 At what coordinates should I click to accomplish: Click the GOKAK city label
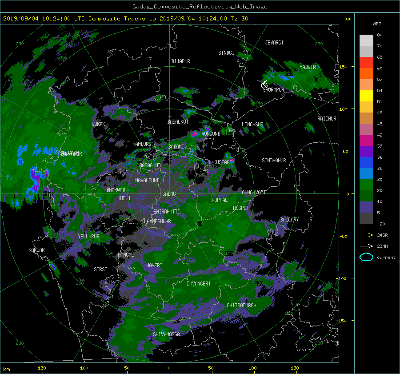click(99, 124)
